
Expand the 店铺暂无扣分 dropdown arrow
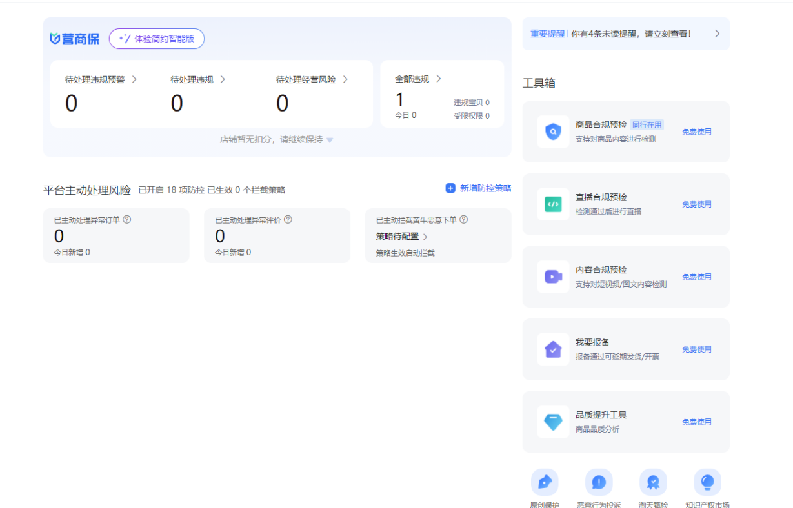[x=330, y=140]
